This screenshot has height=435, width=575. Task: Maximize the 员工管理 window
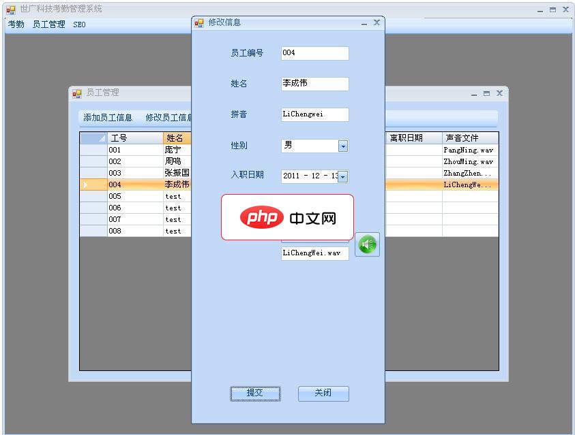click(x=486, y=94)
